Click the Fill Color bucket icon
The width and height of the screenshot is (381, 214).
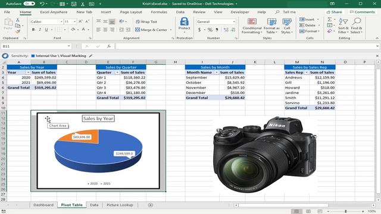(73, 29)
